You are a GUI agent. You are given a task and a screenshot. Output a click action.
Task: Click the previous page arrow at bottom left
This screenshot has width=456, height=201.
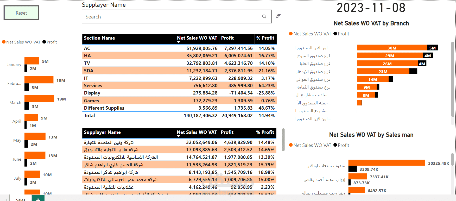pyautogui.click(x=6, y=200)
